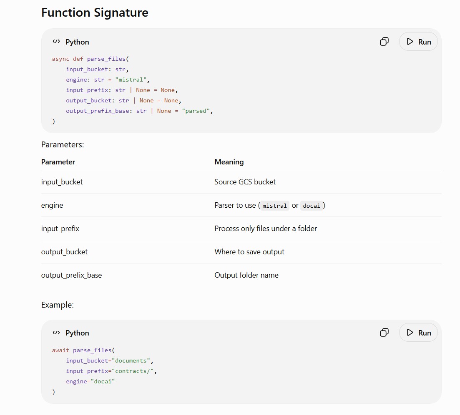Click the Function Signature heading

coord(95,12)
